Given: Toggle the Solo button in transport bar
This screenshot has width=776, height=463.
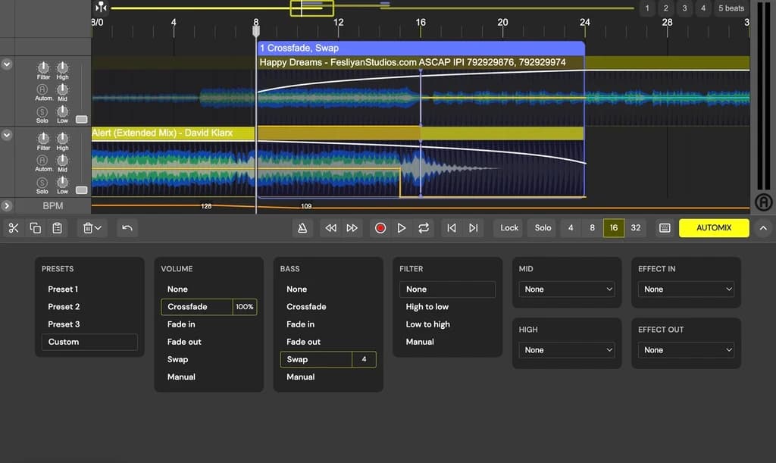Looking at the screenshot, I should (x=543, y=228).
